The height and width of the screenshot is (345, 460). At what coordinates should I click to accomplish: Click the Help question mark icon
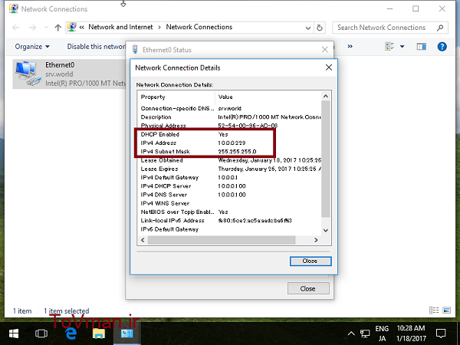click(442, 46)
